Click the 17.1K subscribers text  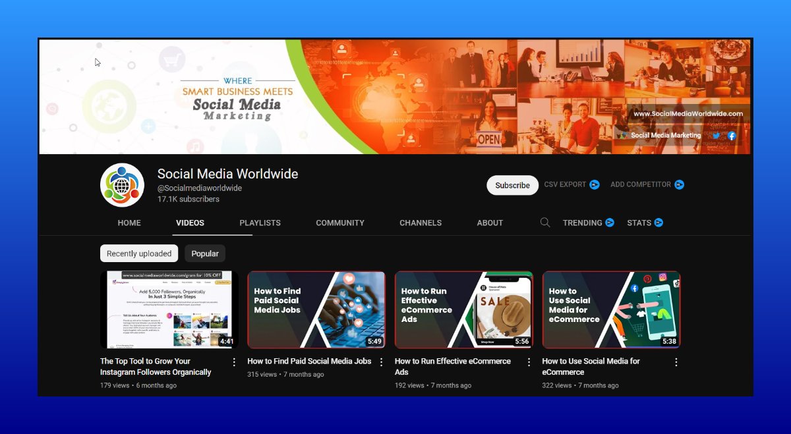189,199
